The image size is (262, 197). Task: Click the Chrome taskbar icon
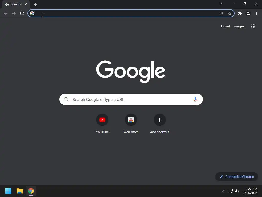[31, 191]
